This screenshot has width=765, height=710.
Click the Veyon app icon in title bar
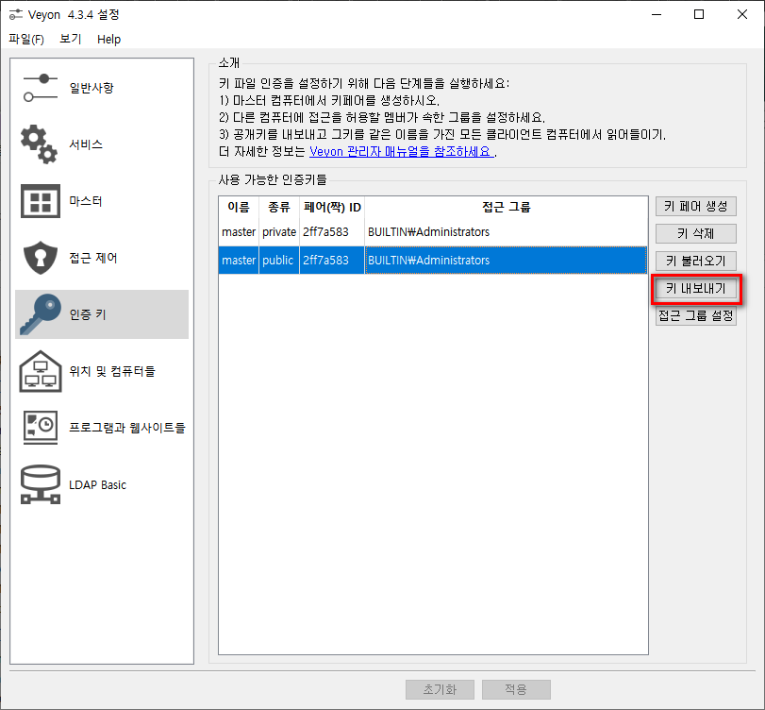(16, 15)
